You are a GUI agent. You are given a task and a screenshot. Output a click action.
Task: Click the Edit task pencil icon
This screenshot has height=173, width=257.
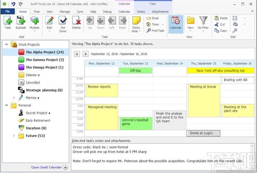(49, 21)
